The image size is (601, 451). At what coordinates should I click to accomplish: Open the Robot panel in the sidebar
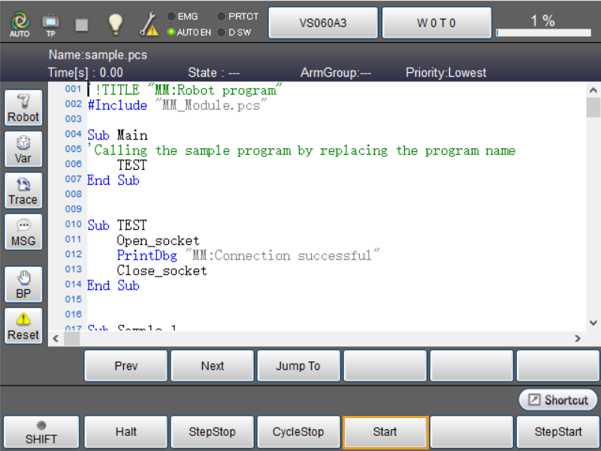23,109
